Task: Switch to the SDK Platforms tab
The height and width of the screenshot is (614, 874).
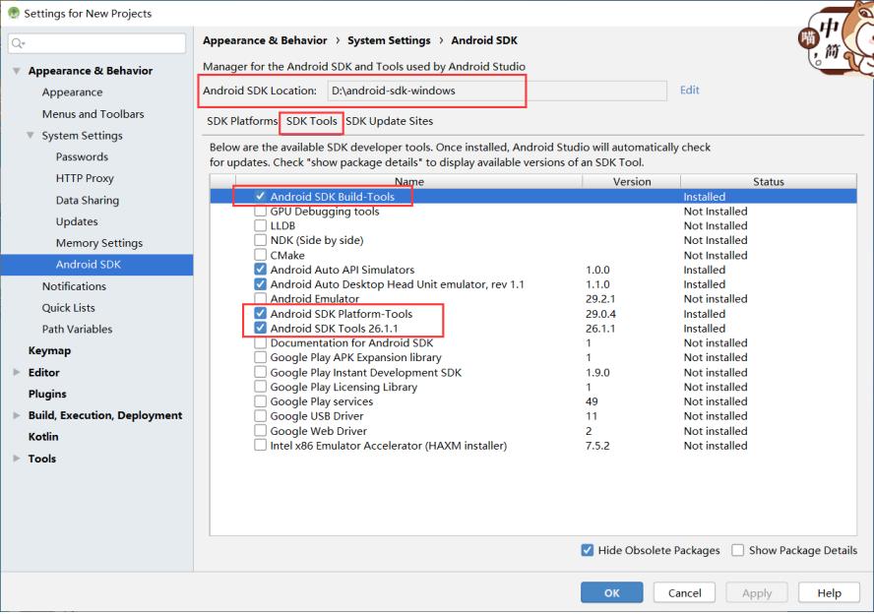Action: [242, 121]
